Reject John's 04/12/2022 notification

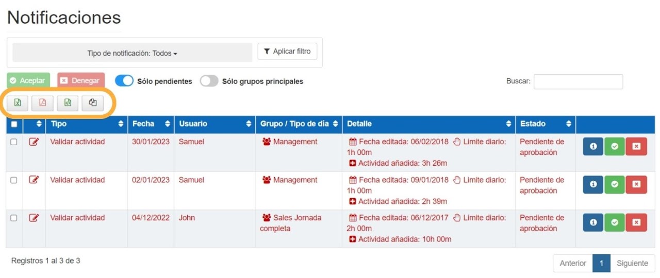[x=636, y=222]
